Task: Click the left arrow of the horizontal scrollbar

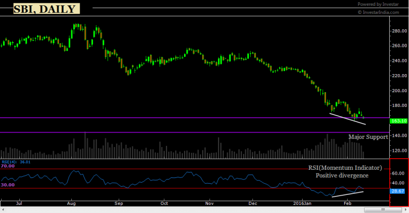Action: pyautogui.click(x=3, y=209)
